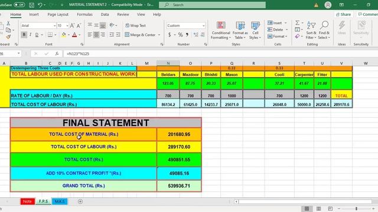
Task: Open Format as Table gallery
Action: pos(240,30)
